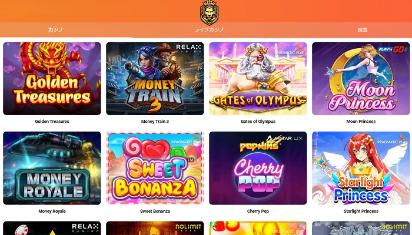Viewport: 412px width, 235px height.
Task: Click the golden lion crest logo
Action: (x=209, y=12)
